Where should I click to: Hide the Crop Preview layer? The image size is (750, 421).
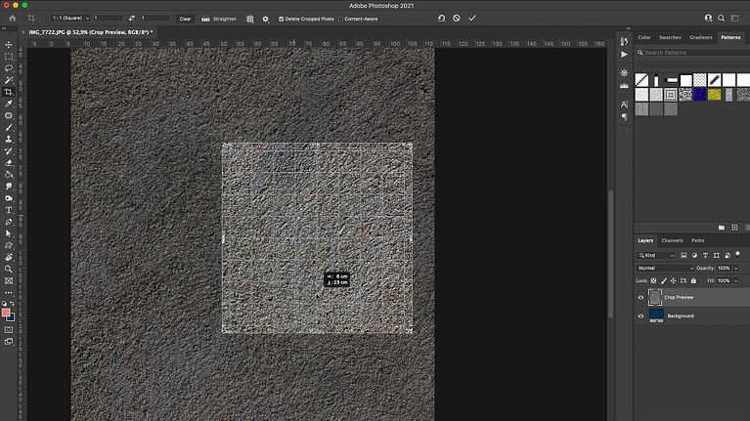click(641, 297)
